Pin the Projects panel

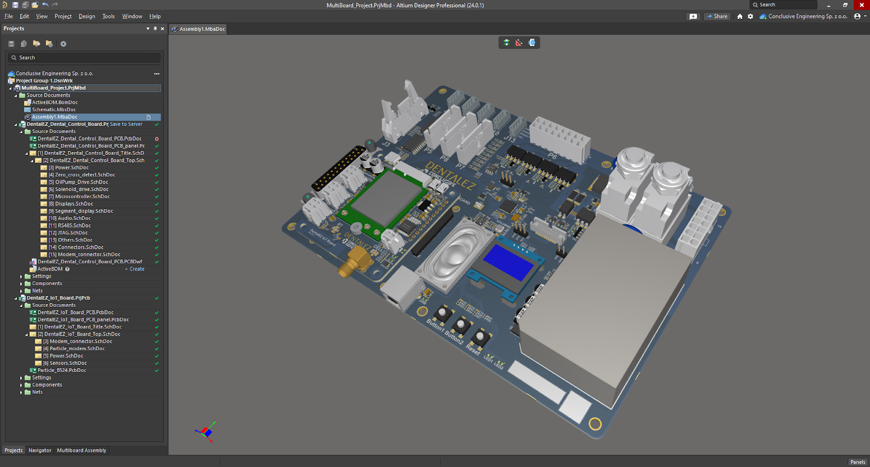coord(155,29)
